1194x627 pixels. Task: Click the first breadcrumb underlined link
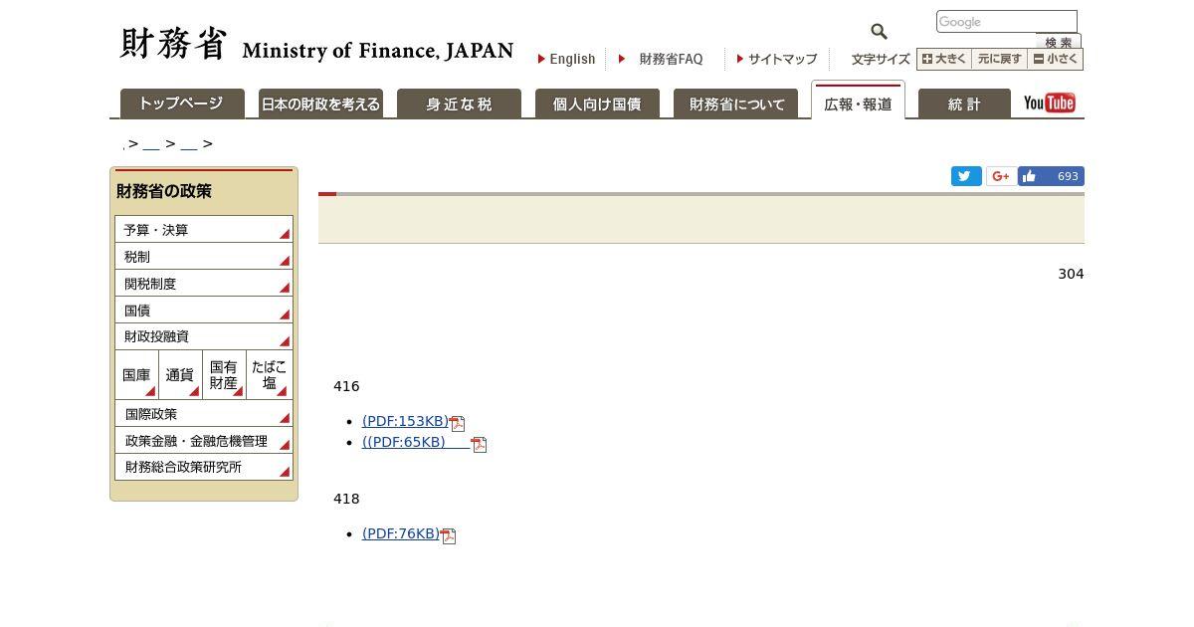(151, 144)
